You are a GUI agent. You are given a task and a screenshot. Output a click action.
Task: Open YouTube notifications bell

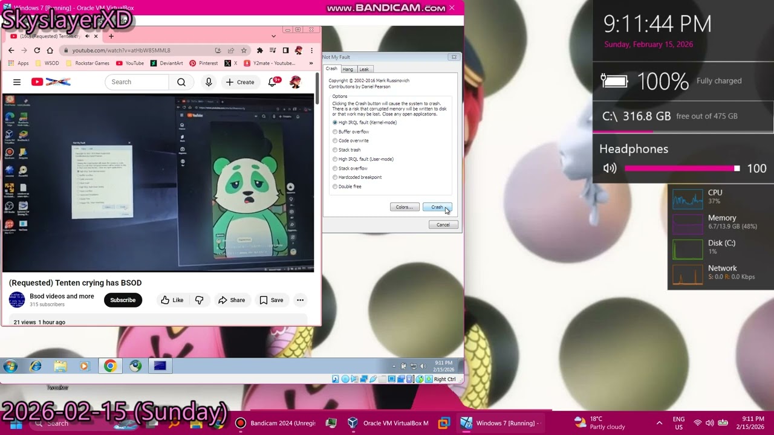coord(273,82)
